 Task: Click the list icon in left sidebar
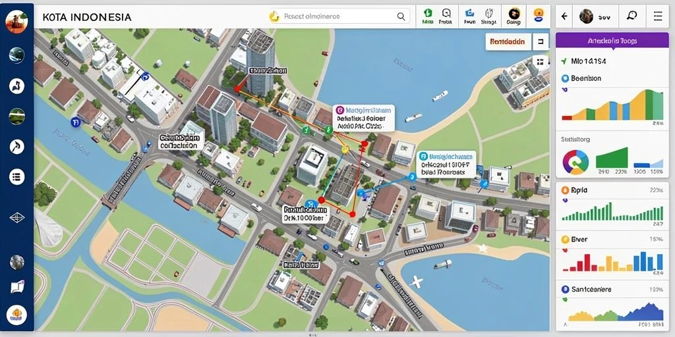click(16, 176)
